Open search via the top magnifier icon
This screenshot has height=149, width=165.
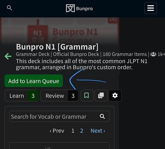point(9,8)
